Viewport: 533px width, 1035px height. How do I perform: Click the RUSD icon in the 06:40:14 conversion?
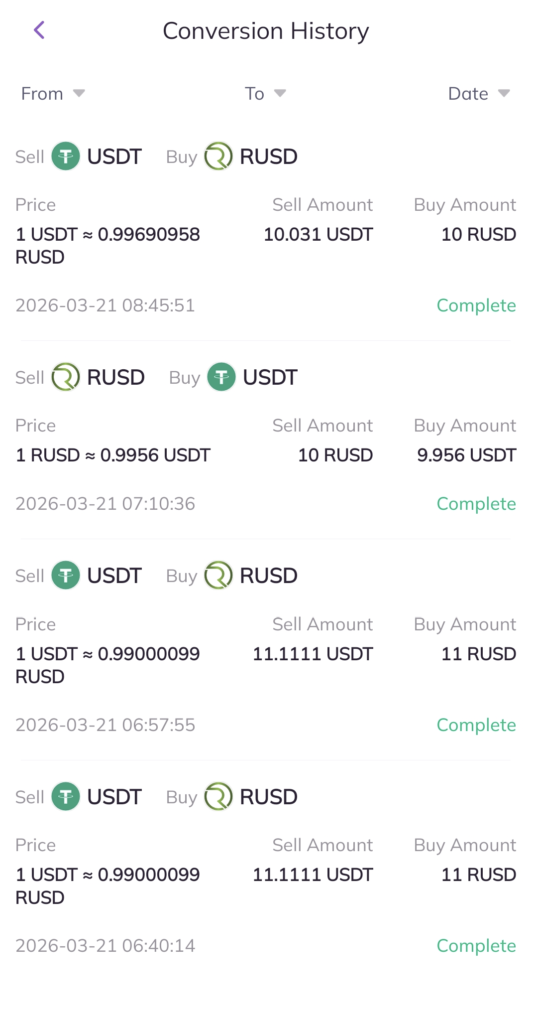click(218, 797)
